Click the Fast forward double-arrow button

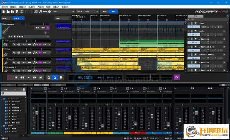tap(34, 77)
